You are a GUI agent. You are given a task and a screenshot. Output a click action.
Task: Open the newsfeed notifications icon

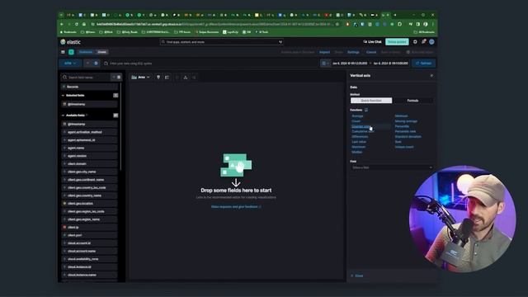[x=423, y=42]
